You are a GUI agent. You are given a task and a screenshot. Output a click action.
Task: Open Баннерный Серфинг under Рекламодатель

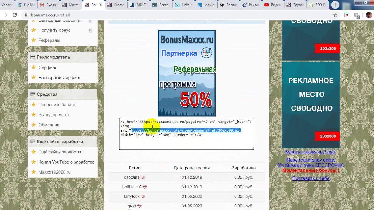pyautogui.click(x=60, y=78)
